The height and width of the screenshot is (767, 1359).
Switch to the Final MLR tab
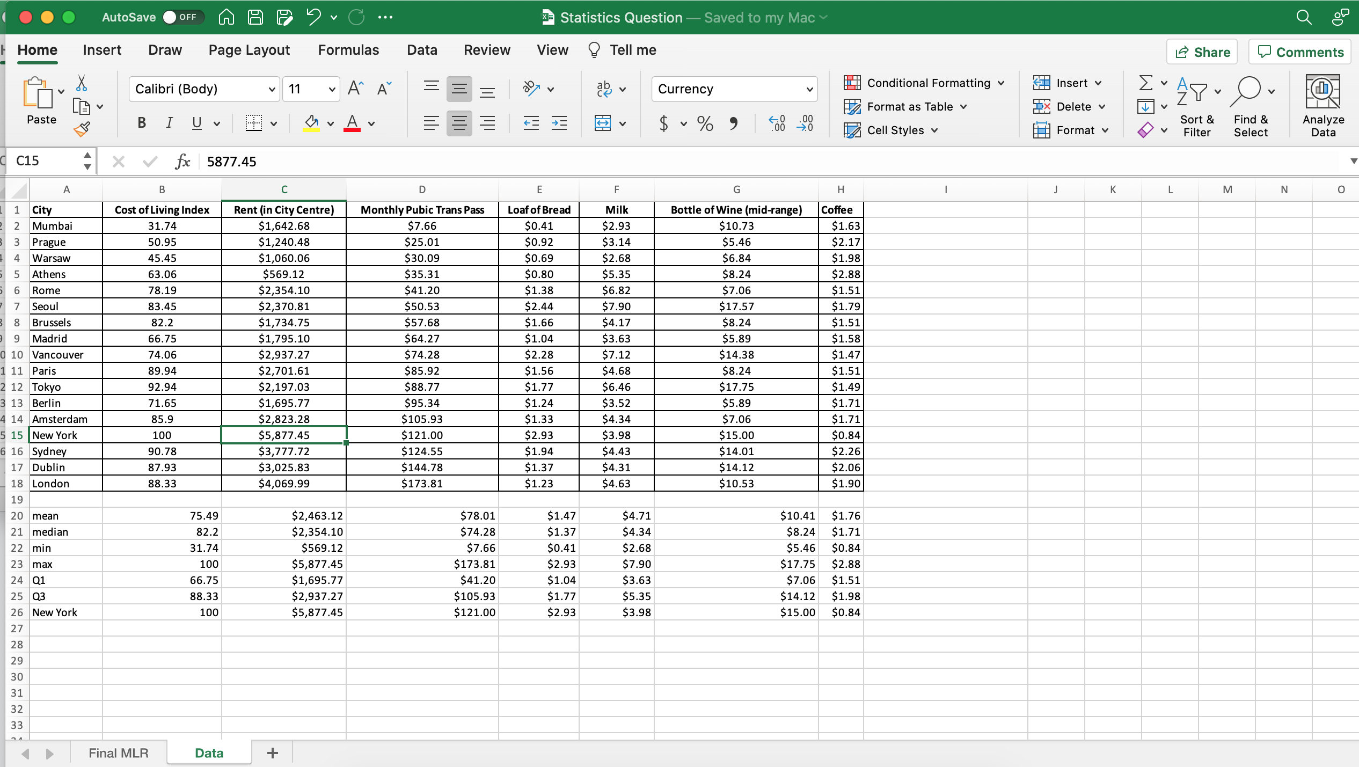point(120,751)
